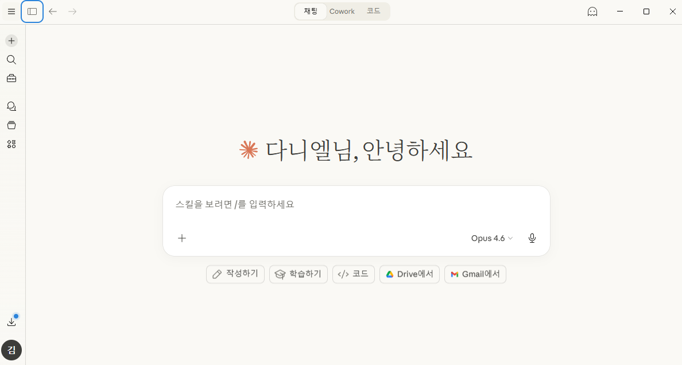This screenshot has width=682, height=365.
Task: Switch to the Cowork tab
Action: [342, 11]
